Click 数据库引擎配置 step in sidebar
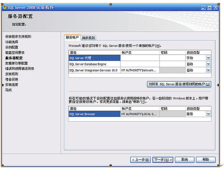Screen dimensions: 224x172 (x=17, y=63)
